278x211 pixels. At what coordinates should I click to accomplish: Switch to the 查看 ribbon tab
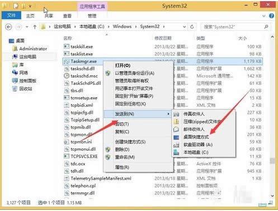tap(67, 16)
